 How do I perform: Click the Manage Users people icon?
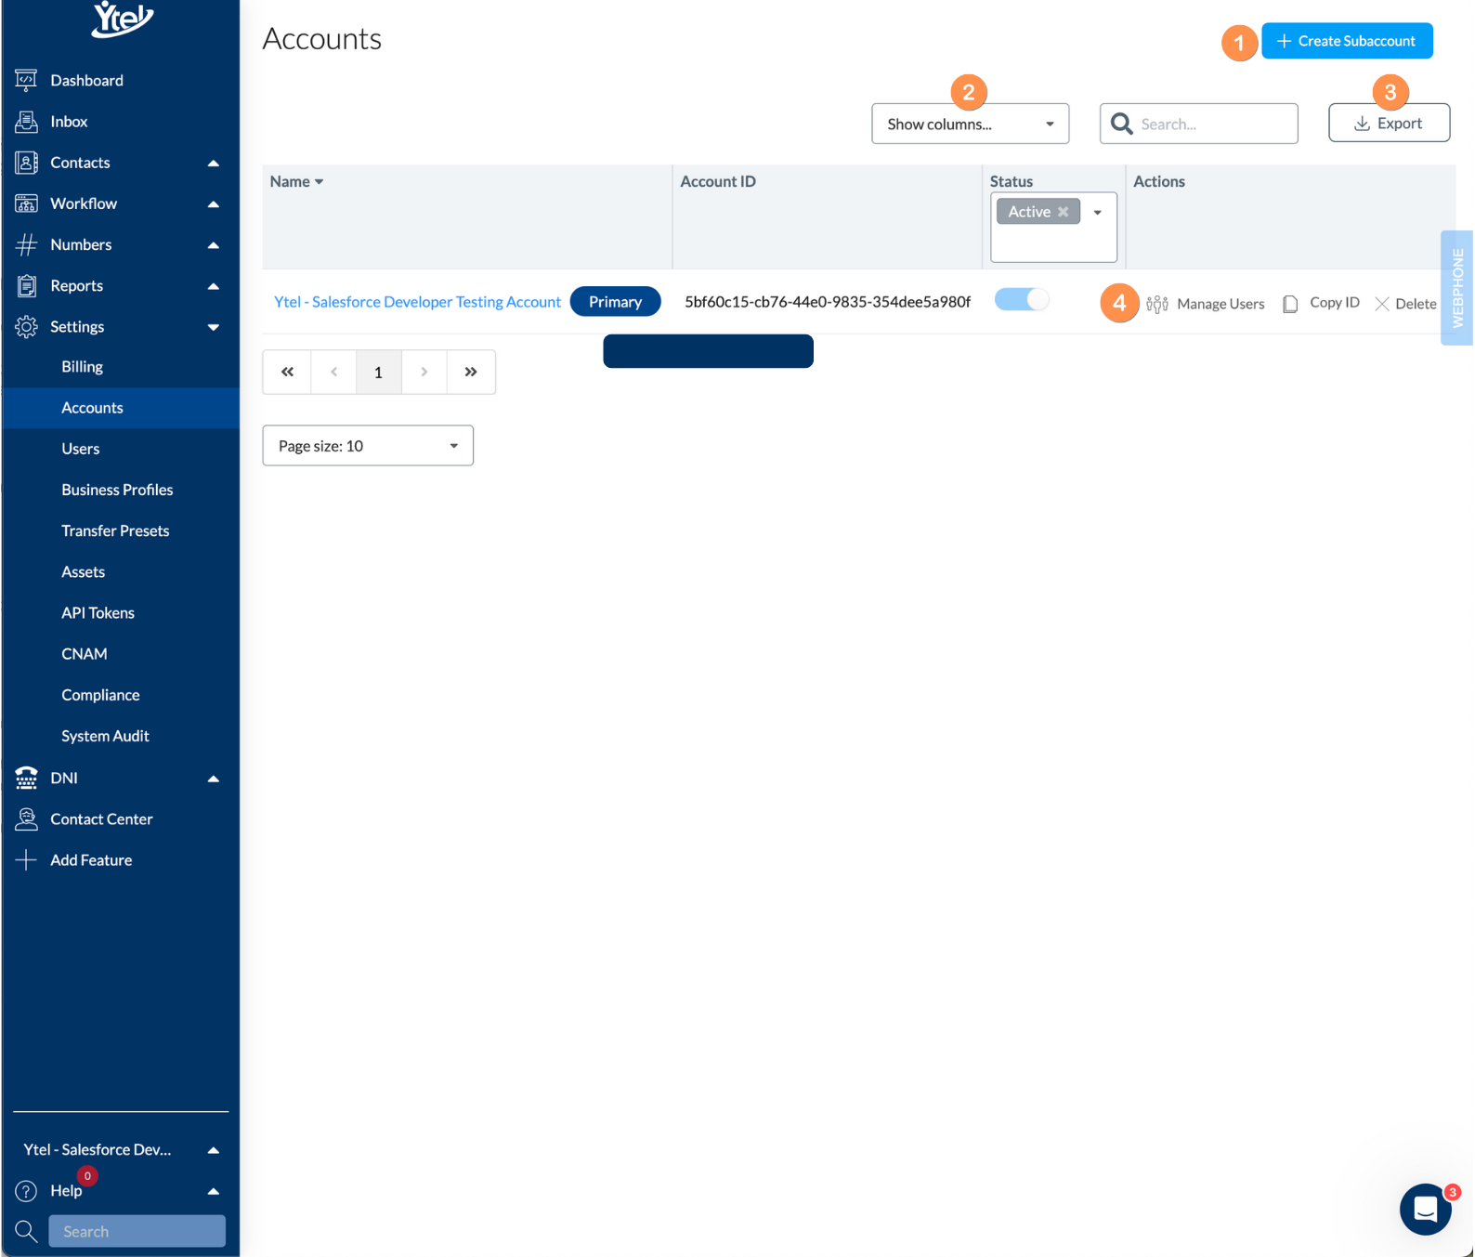[x=1156, y=304]
